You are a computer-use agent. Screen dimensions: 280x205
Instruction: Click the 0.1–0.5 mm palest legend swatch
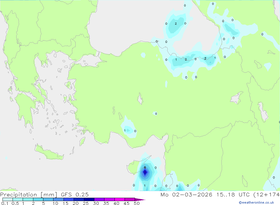(8, 199)
